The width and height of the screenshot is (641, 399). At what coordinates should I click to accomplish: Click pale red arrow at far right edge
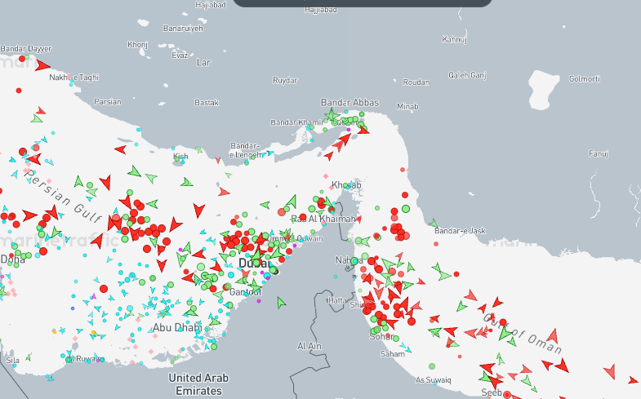tap(609, 370)
